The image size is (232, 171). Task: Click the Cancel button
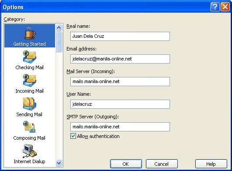tap(162, 164)
